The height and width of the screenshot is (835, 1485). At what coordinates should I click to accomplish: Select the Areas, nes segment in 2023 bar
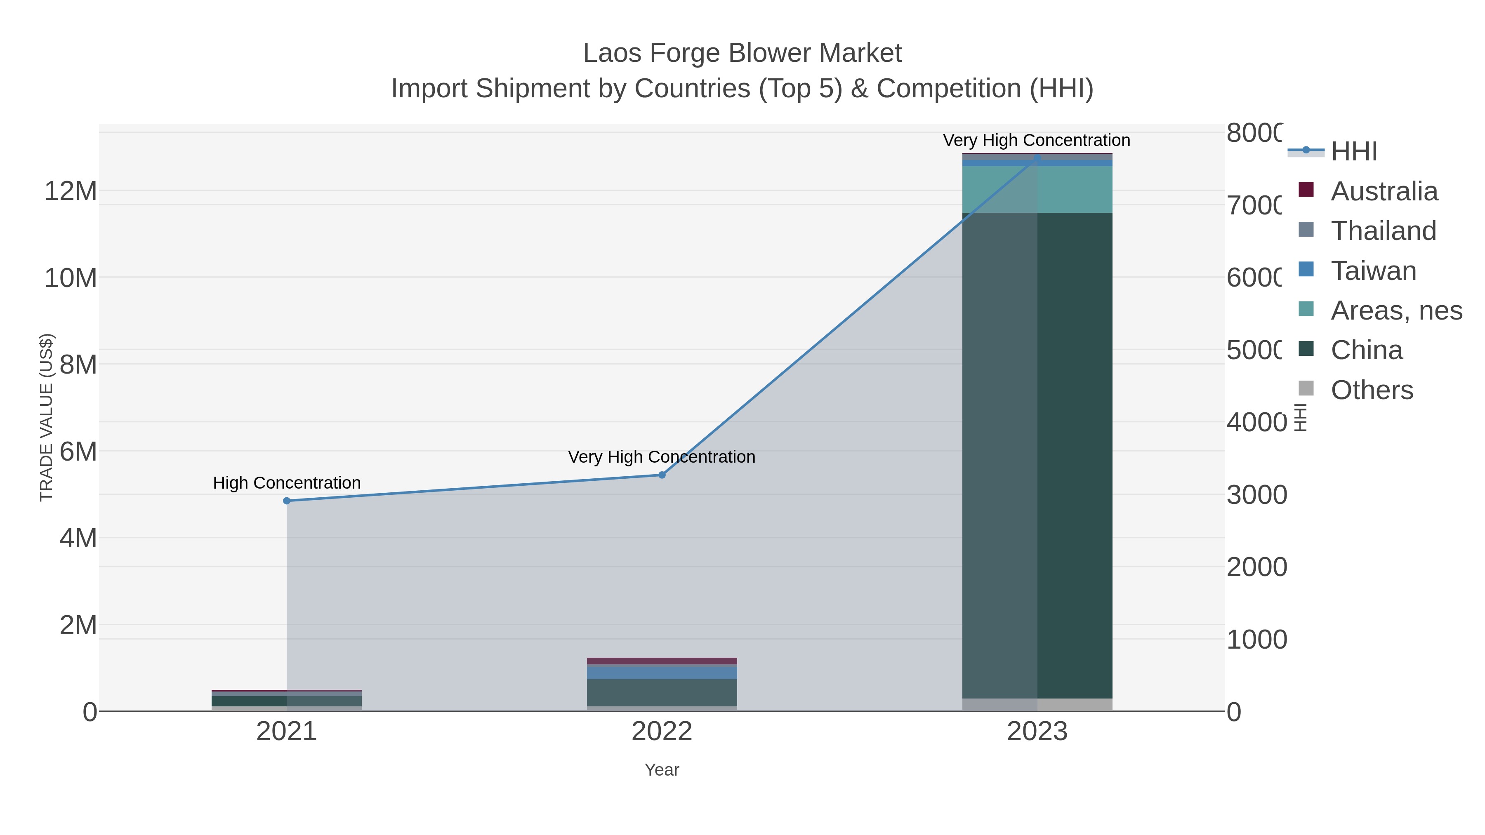[1037, 190]
